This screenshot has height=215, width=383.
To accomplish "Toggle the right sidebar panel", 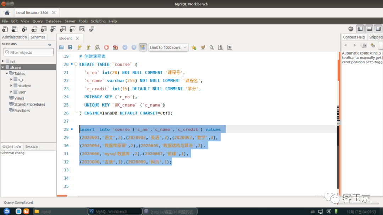I will [x=378, y=29].
